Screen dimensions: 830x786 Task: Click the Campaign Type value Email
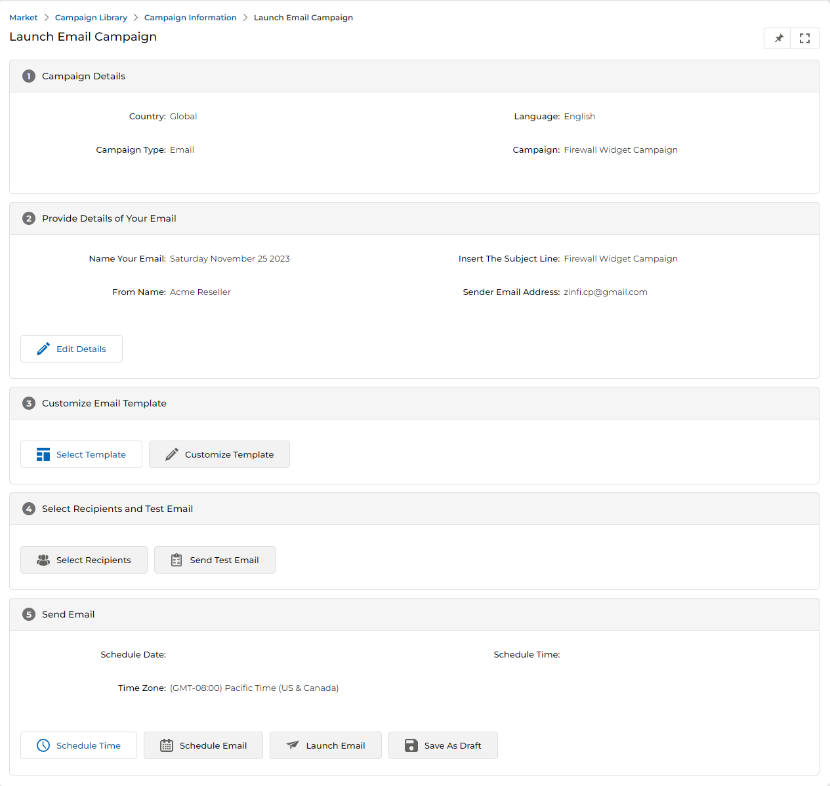pos(182,150)
